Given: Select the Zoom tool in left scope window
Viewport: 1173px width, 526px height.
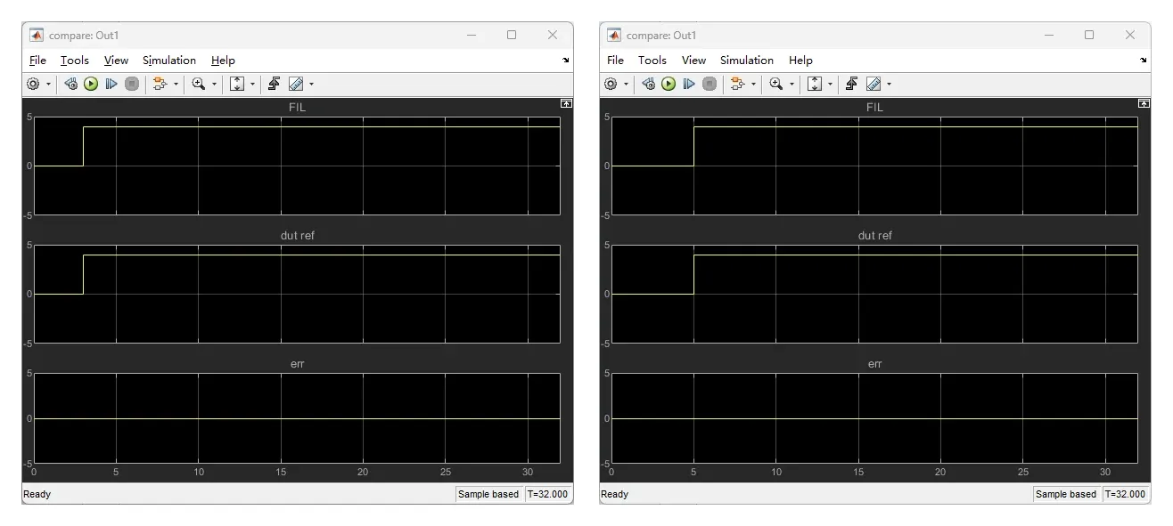Looking at the screenshot, I should [x=199, y=84].
